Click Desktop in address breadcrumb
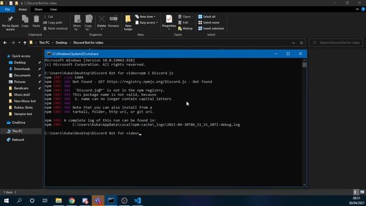Screen dimensions: 366x206 coord(61,43)
